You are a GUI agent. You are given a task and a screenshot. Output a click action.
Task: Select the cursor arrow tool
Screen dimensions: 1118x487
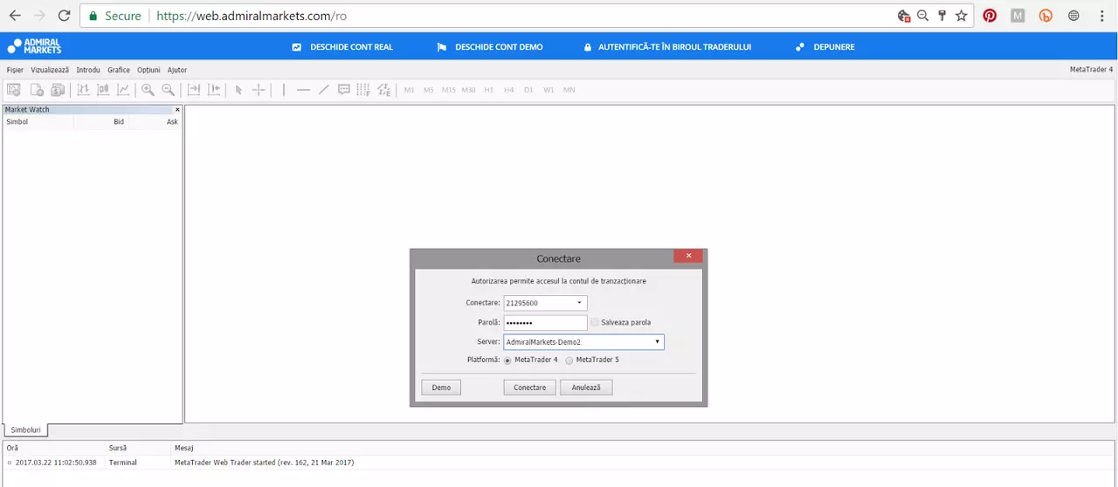pos(238,89)
